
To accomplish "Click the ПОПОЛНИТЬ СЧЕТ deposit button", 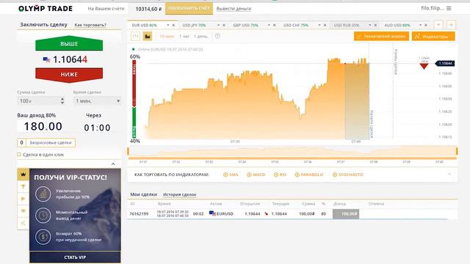I will (189, 8).
